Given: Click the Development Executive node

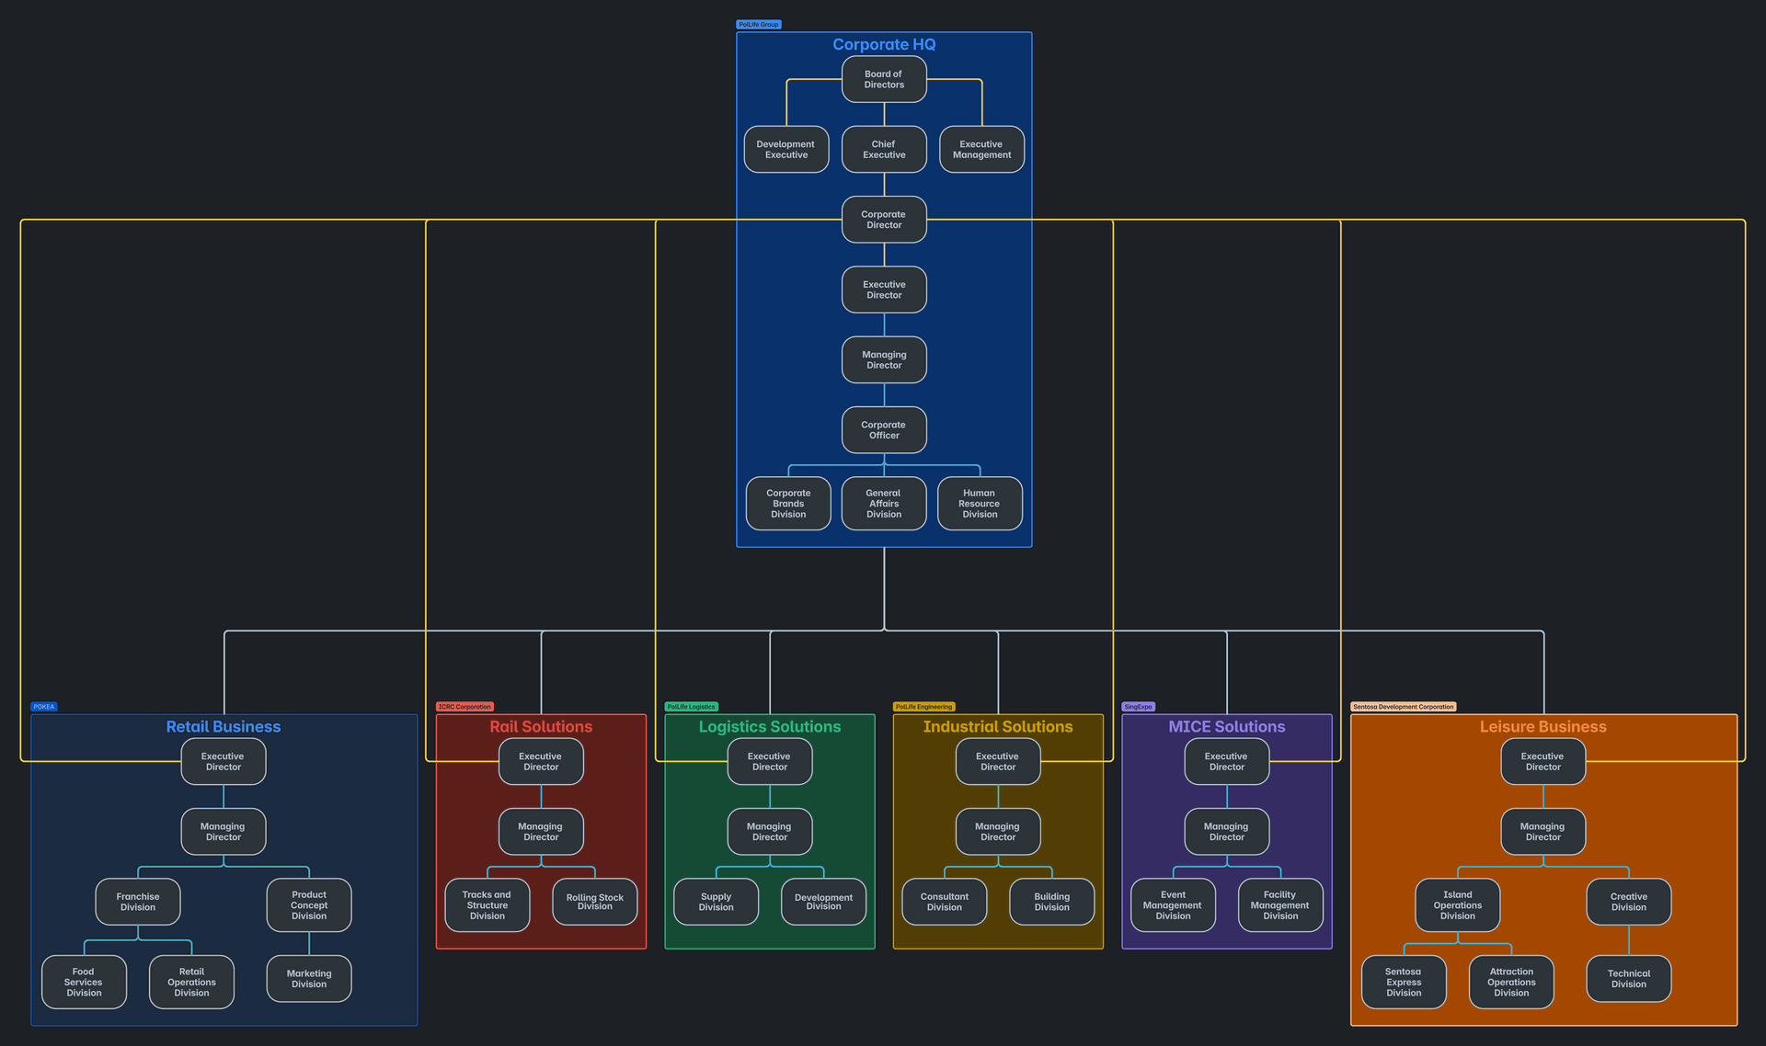Looking at the screenshot, I should [x=786, y=149].
